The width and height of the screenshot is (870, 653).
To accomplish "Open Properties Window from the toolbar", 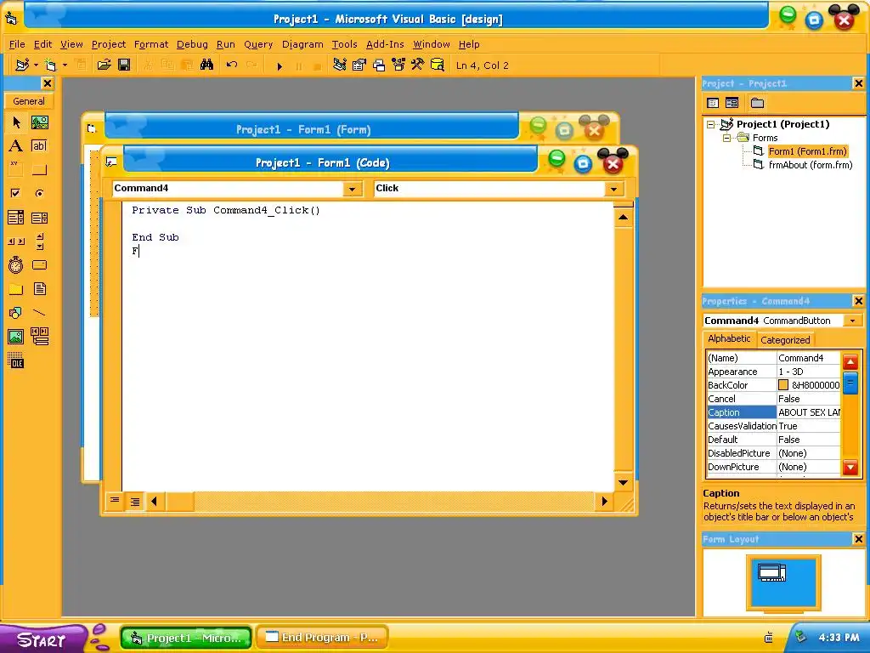I will [359, 65].
